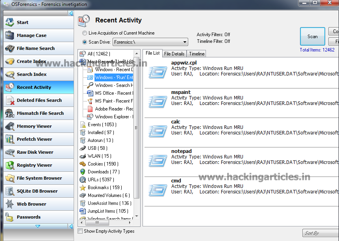Select MS Paint - Recent Files tree item
Viewport: 339px width, 241px height.
click(x=110, y=101)
